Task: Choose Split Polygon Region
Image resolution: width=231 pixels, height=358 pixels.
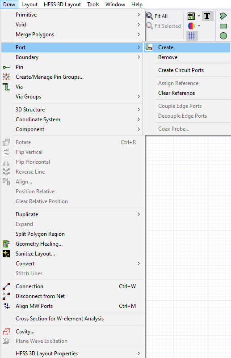Action: (72, 234)
